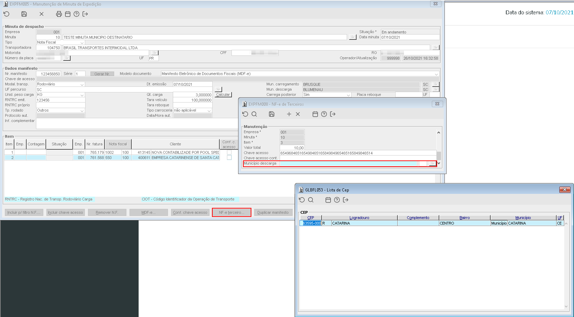Click the Município column header in Lista de Cep
Viewport: 574px width, 317px height.
[523, 218]
